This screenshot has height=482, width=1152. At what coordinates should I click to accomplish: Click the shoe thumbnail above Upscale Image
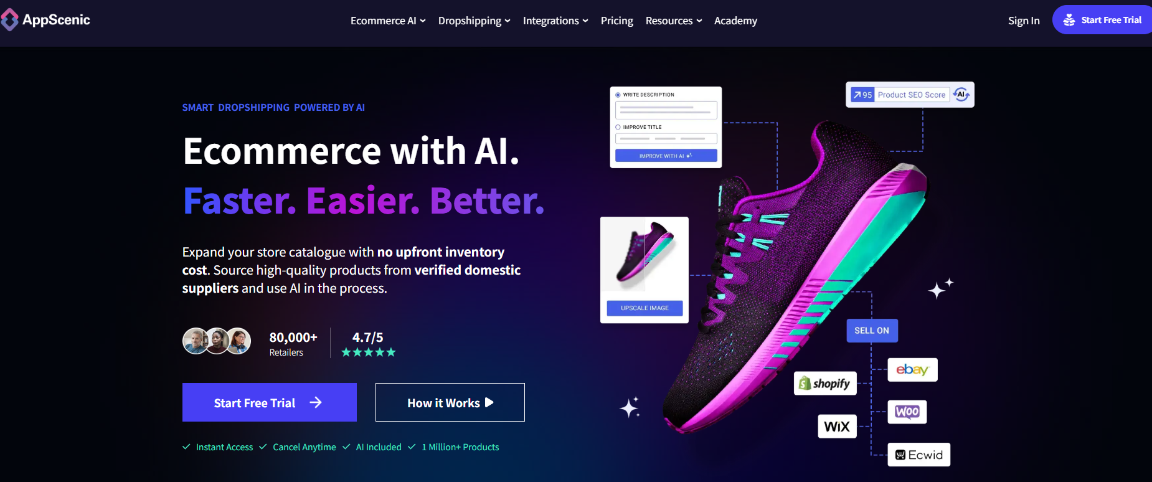[x=644, y=255]
